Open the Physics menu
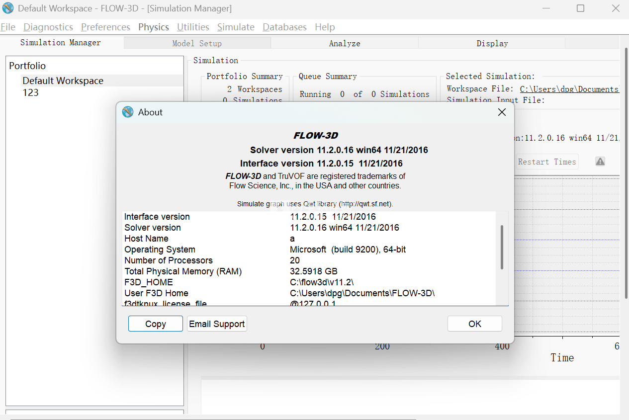Screen dimensions: 629x420 pyautogui.click(x=154, y=27)
